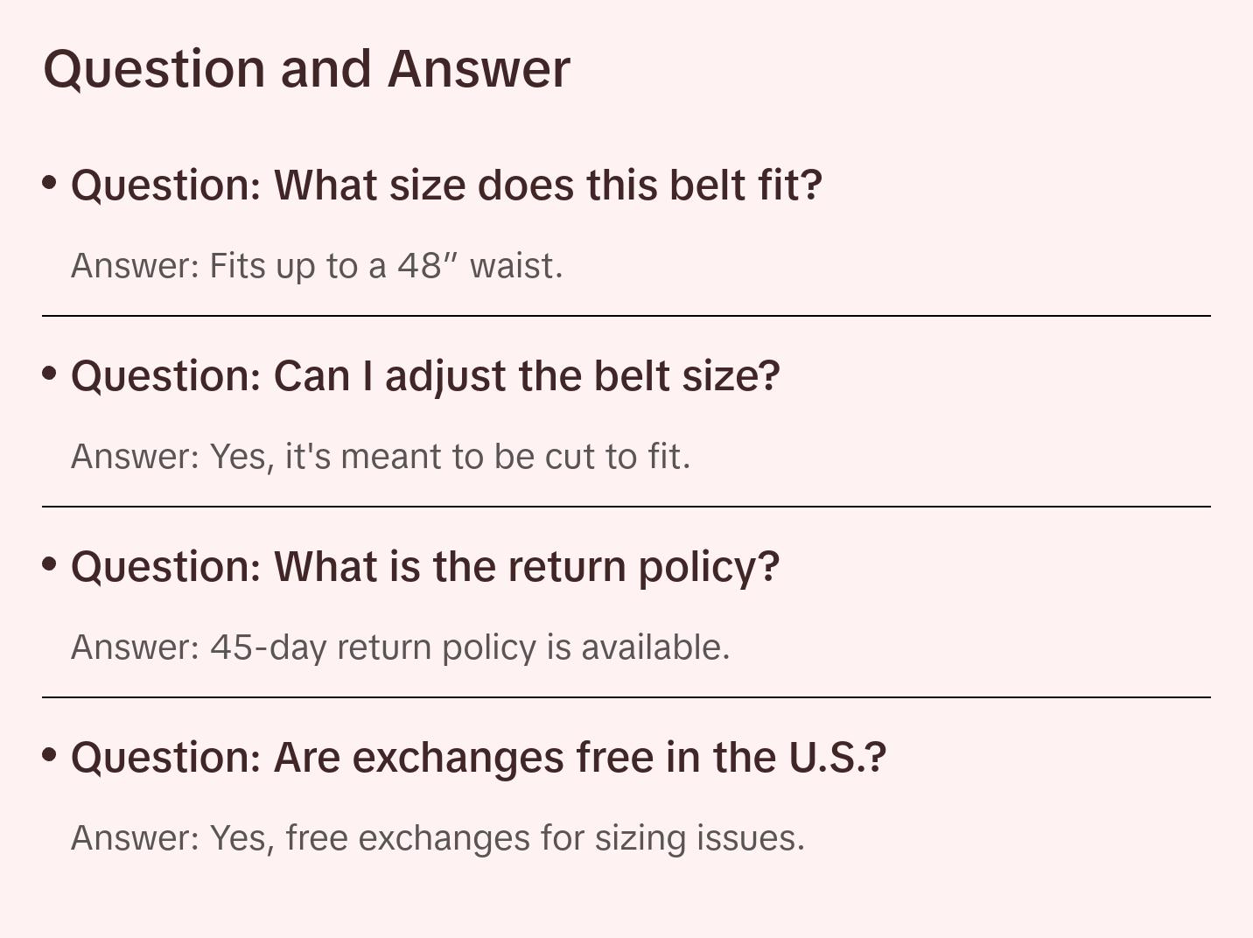
Task: Select the answer "Yes, free exchanges for sizing issues."
Action: [437, 838]
